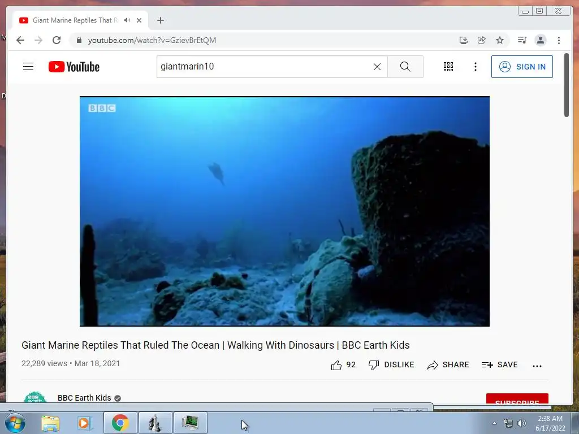
Task: Search with the magnifying glass button
Action: pyautogui.click(x=405, y=67)
